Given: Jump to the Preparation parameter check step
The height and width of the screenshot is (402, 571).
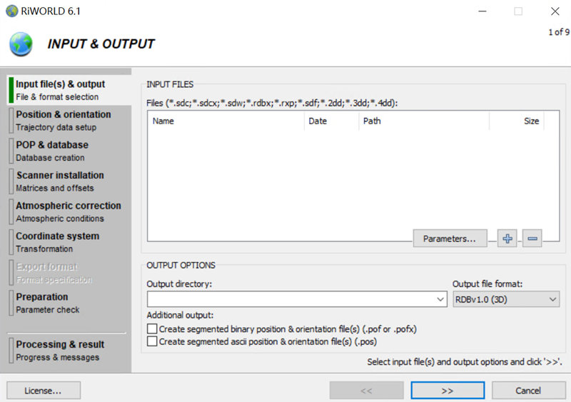Looking at the screenshot, I should (x=48, y=303).
